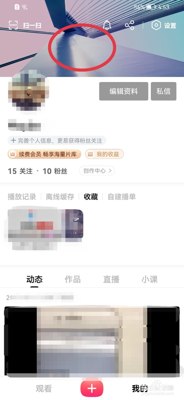Open the profile avatar picture

point(29,92)
